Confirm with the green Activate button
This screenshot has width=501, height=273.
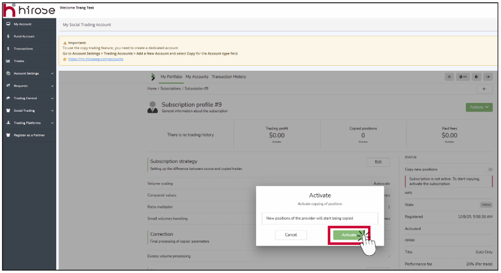tap(349, 235)
